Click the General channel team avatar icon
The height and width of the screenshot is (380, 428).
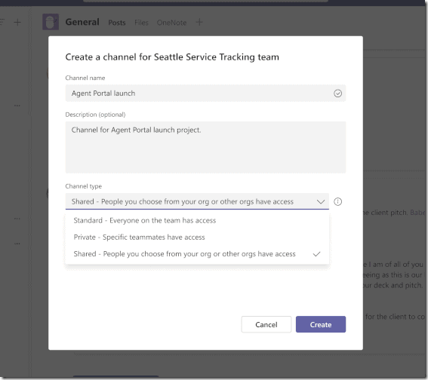[x=51, y=22]
